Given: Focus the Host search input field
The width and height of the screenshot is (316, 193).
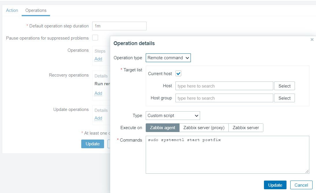Looking at the screenshot, I should click(x=224, y=86).
